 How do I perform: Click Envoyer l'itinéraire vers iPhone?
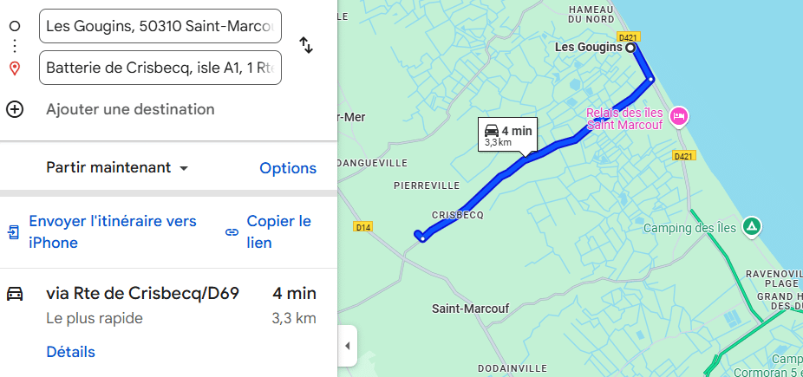point(113,232)
